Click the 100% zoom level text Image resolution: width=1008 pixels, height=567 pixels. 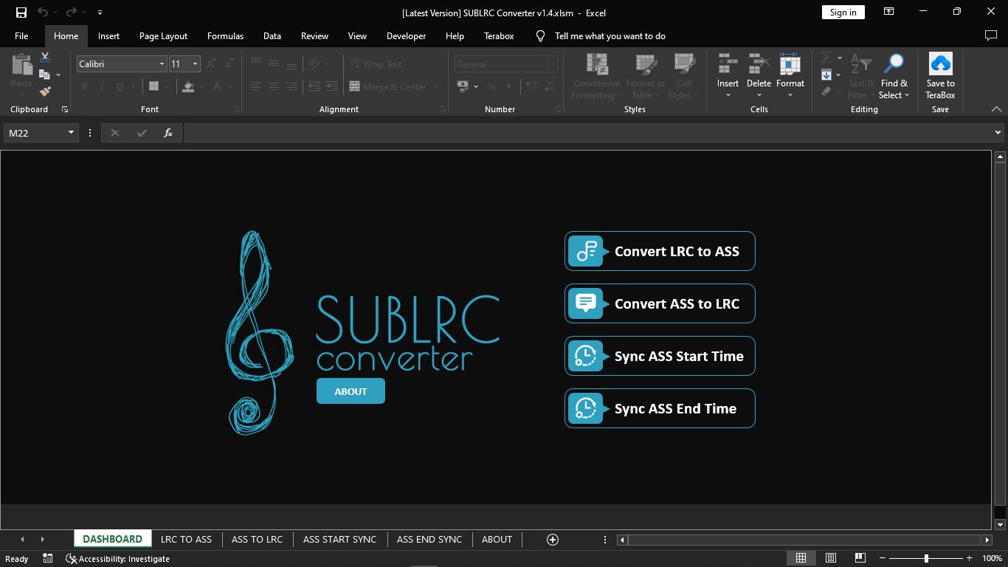(x=992, y=559)
